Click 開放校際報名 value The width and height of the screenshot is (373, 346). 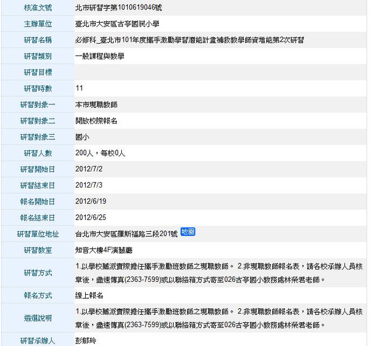[96, 121]
